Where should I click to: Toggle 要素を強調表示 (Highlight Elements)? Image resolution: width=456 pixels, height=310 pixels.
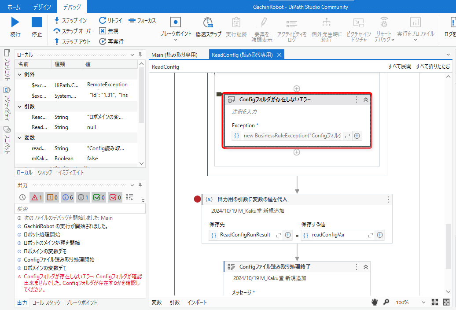tap(262, 30)
